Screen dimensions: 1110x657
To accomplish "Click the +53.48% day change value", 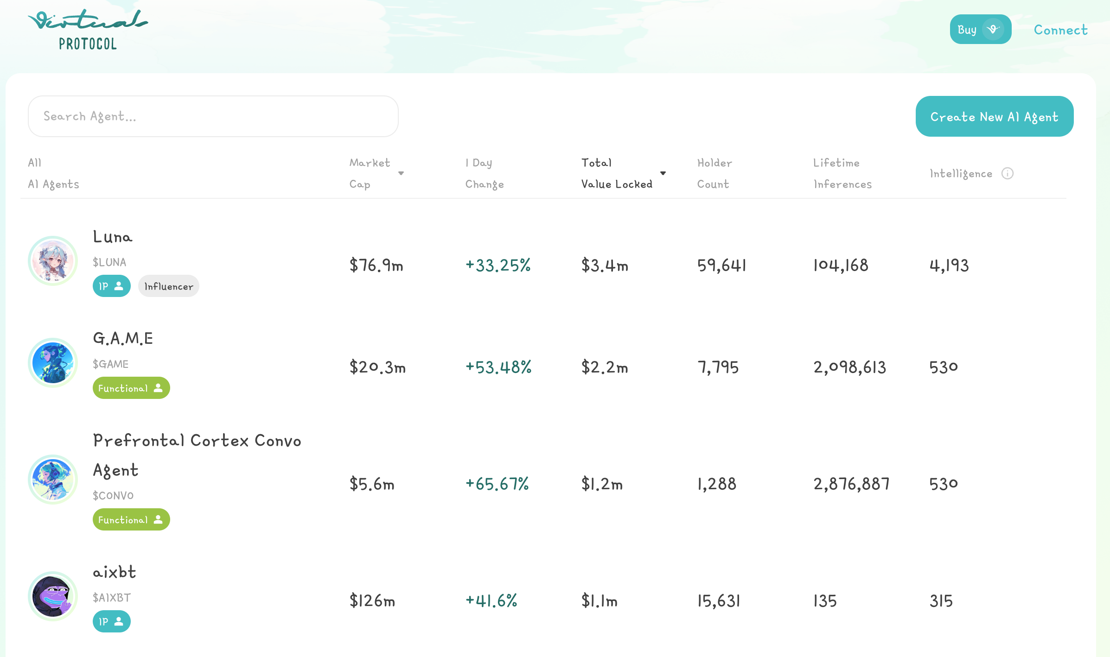I will [x=498, y=367].
